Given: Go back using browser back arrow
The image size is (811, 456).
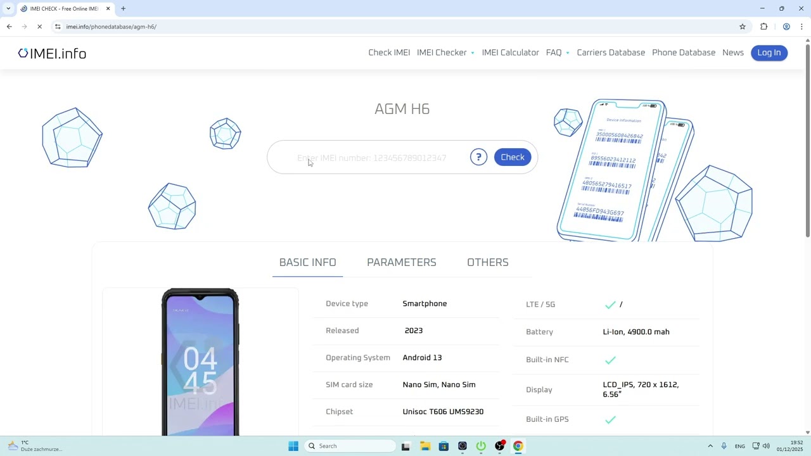Looking at the screenshot, I should click(x=9, y=27).
